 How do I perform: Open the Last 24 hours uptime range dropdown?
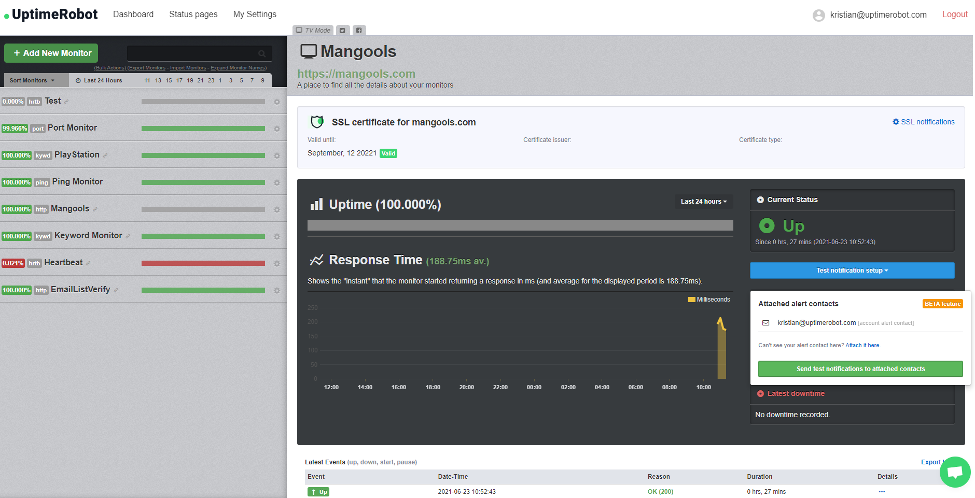pos(703,202)
